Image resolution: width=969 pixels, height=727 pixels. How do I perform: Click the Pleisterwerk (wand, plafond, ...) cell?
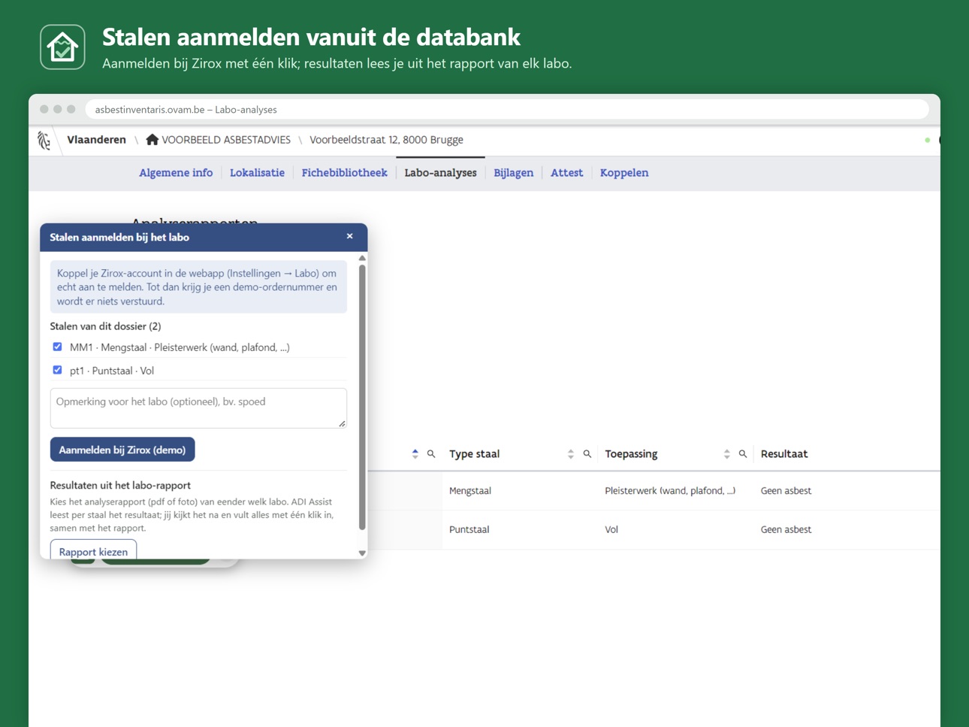pos(670,491)
